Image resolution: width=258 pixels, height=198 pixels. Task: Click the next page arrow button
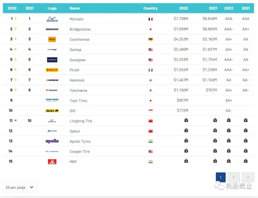pos(248,177)
